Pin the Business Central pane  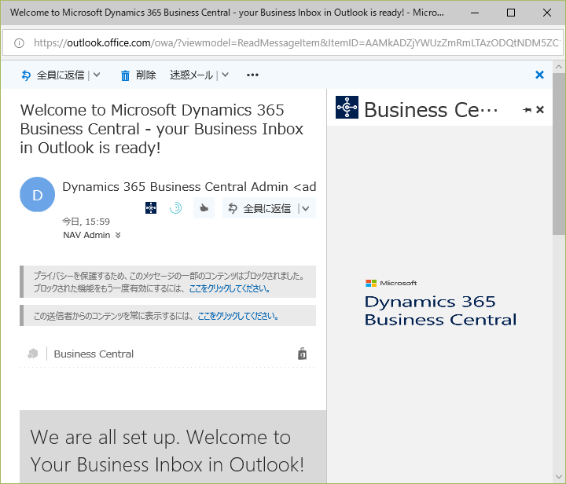point(527,110)
